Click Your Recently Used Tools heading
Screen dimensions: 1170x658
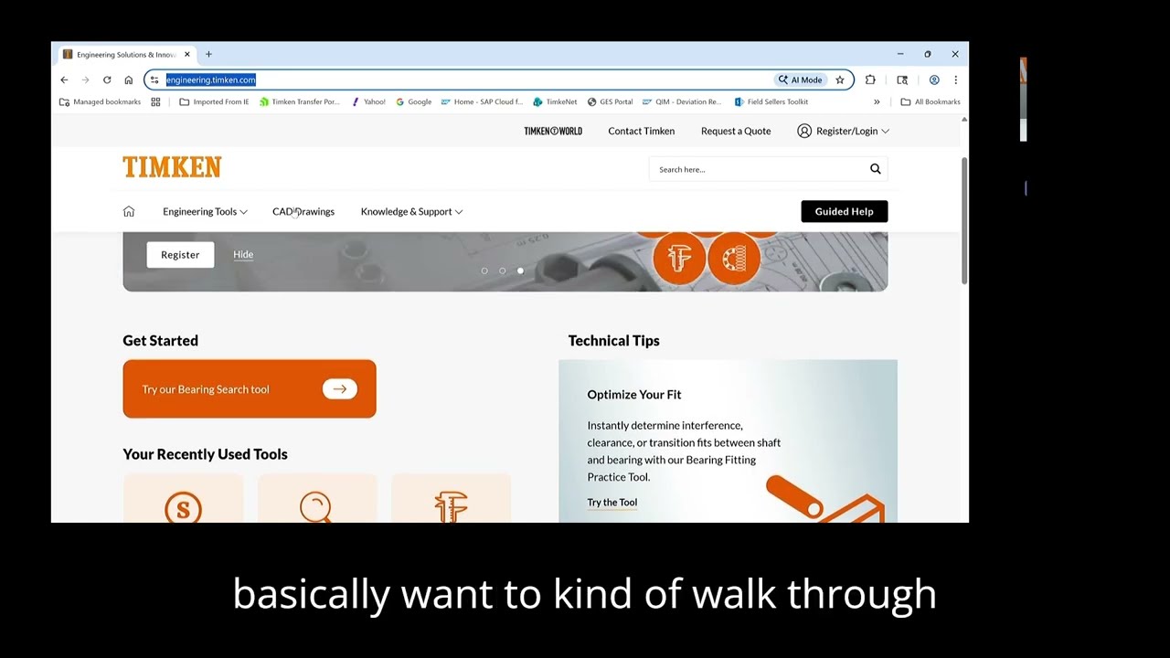pos(205,454)
